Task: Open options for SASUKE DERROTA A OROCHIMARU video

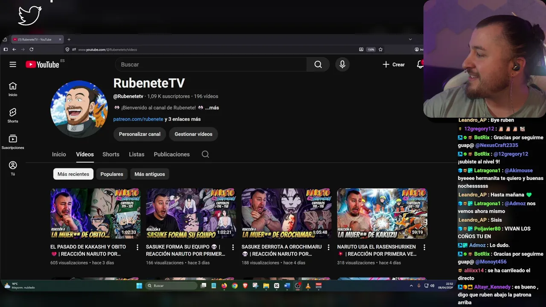Action: point(328,247)
